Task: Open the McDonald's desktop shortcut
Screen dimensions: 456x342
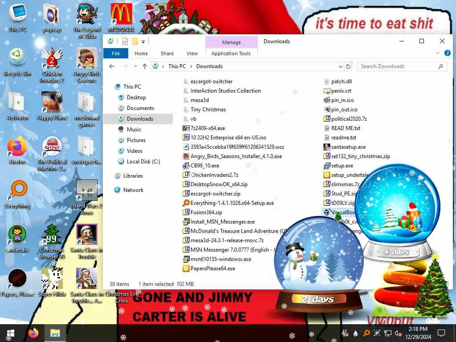Action: point(121,17)
